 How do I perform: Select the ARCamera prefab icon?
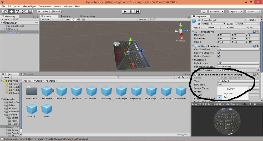pyautogui.click(x=47, y=91)
